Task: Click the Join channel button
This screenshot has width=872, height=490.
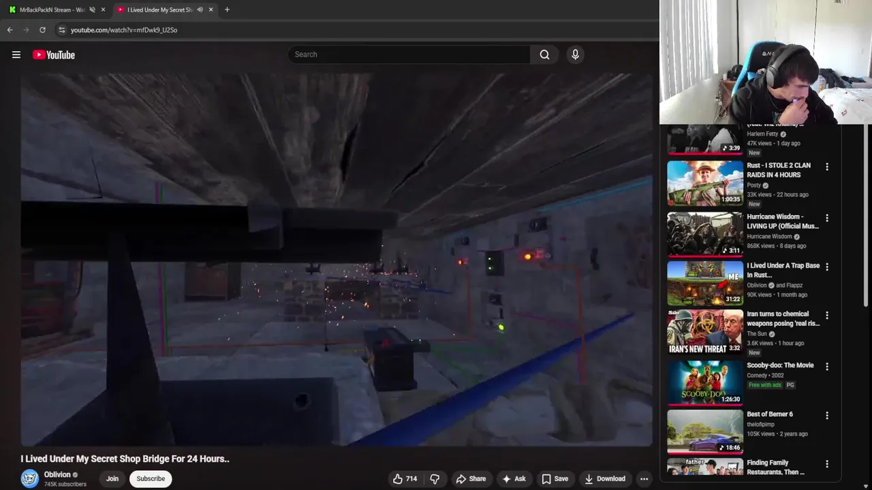Action: [112, 478]
